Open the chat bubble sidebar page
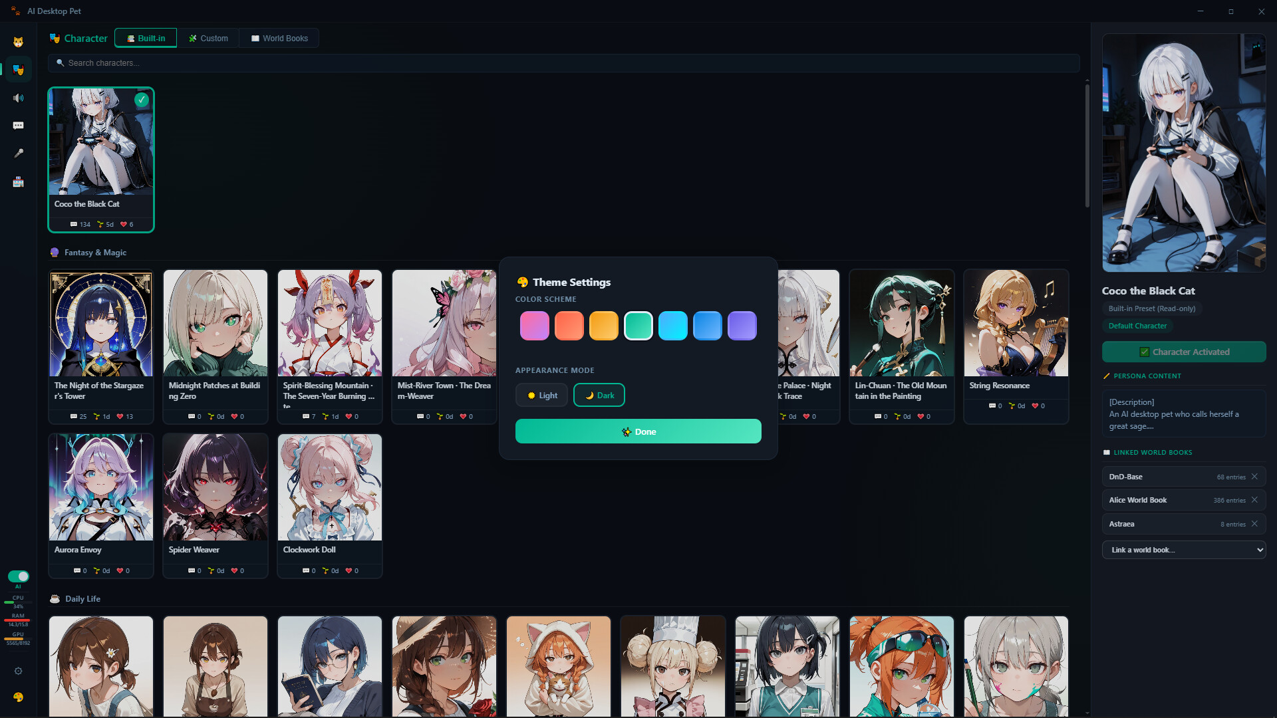This screenshot has width=1277, height=718. tap(18, 126)
